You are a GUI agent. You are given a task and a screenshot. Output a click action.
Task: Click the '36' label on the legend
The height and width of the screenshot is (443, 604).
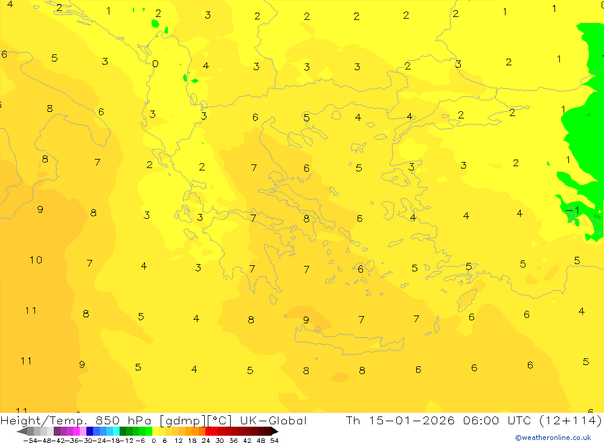233,441
